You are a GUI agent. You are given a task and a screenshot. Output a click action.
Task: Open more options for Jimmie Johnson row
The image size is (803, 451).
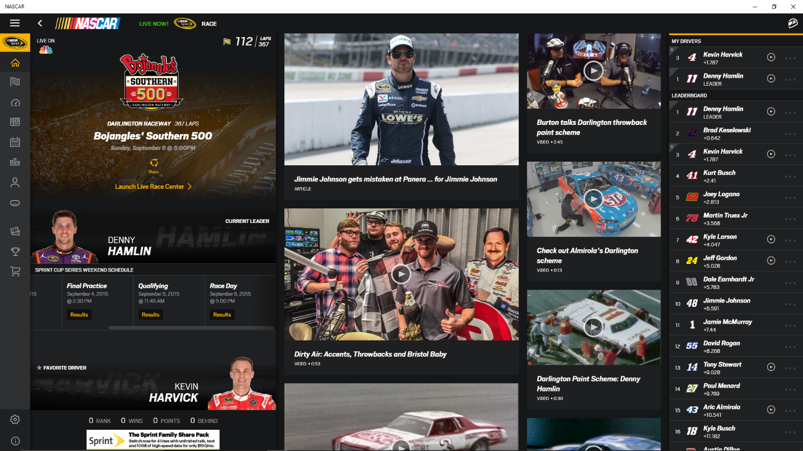791,304
